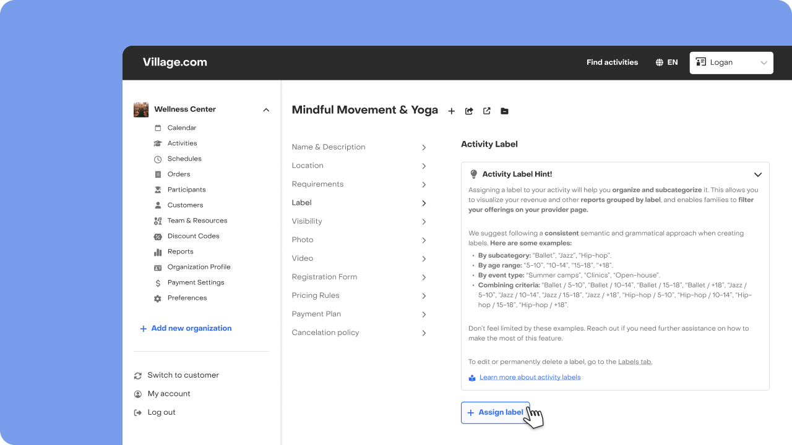Viewport: 792px width, 445px height.
Task: Select Switch to customer
Action: pos(183,375)
